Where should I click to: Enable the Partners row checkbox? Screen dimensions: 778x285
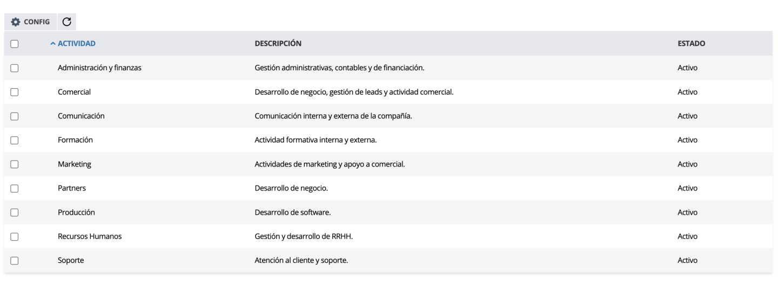coord(15,188)
